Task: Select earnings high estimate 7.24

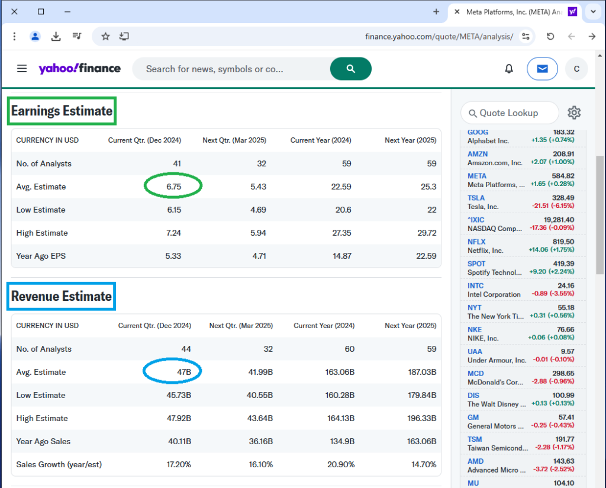Action: tap(173, 233)
